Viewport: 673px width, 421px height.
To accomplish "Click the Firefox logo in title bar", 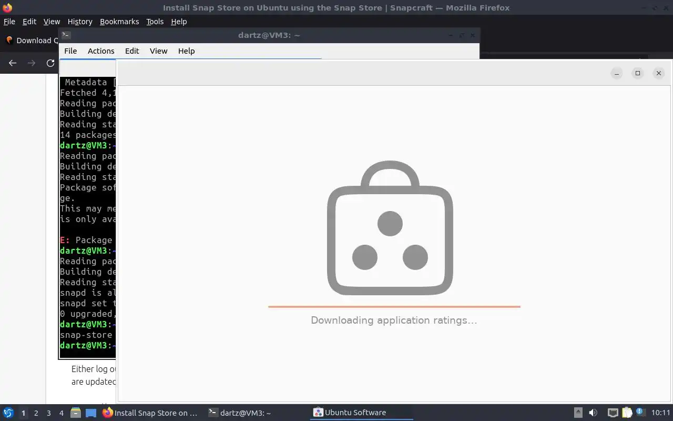I will 7,7.
